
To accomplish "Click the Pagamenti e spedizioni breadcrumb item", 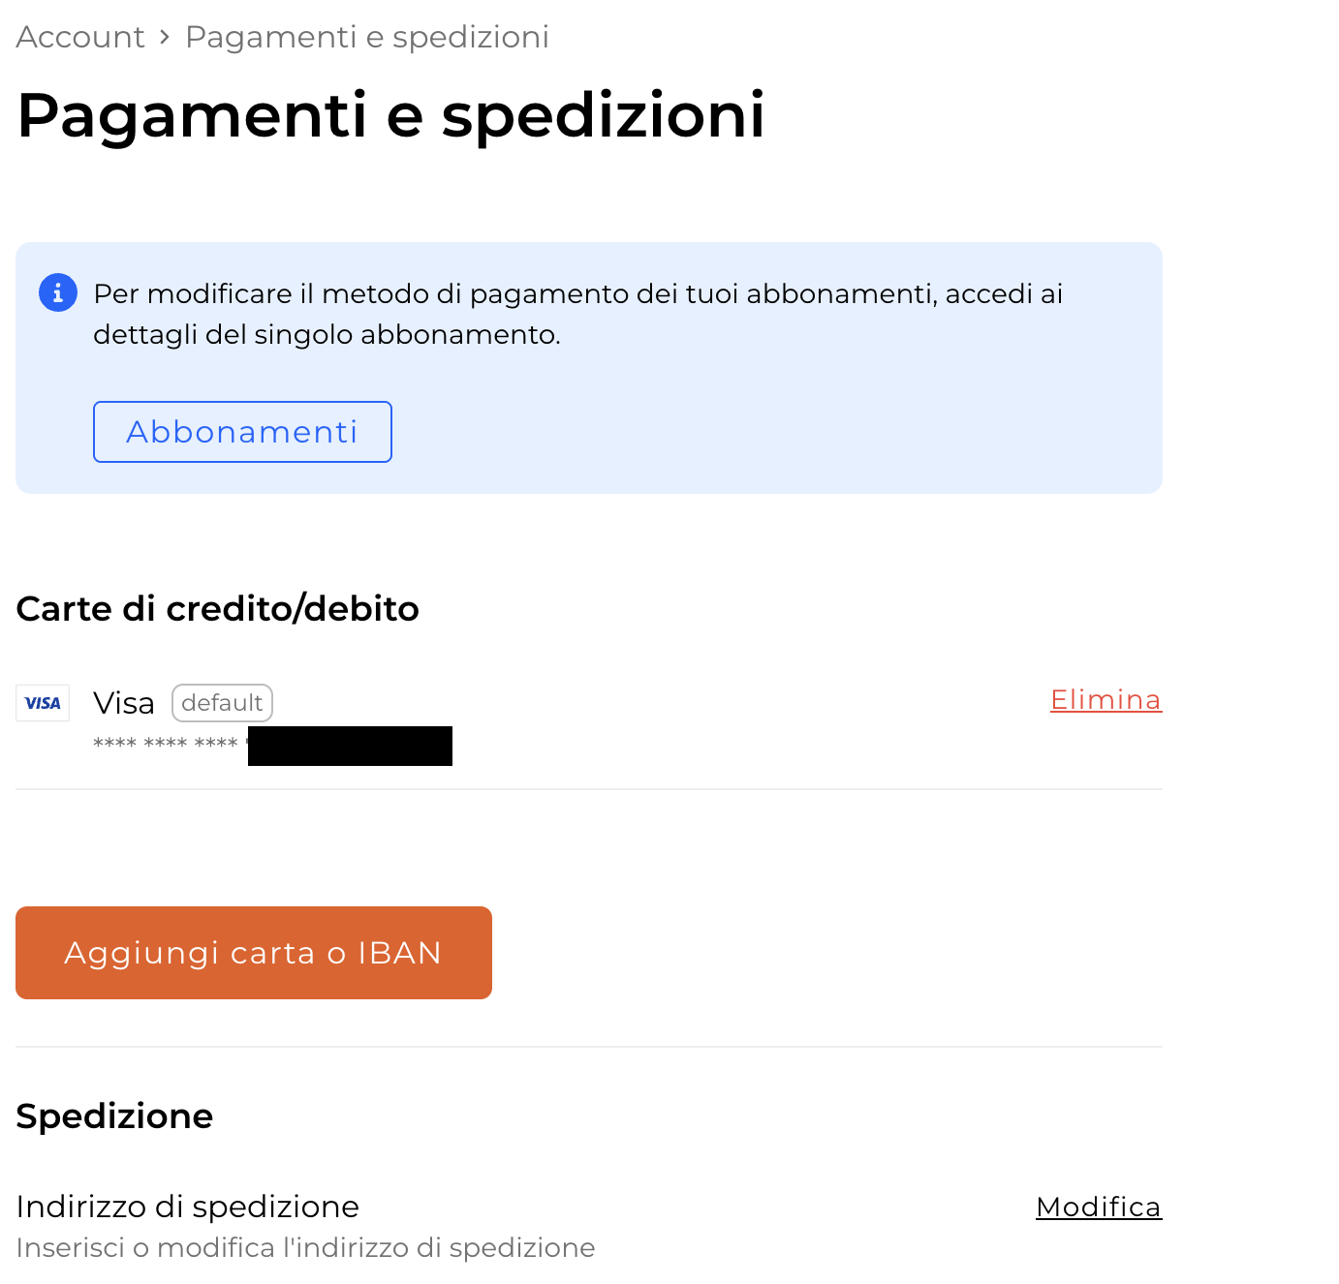I will (366, 37).
